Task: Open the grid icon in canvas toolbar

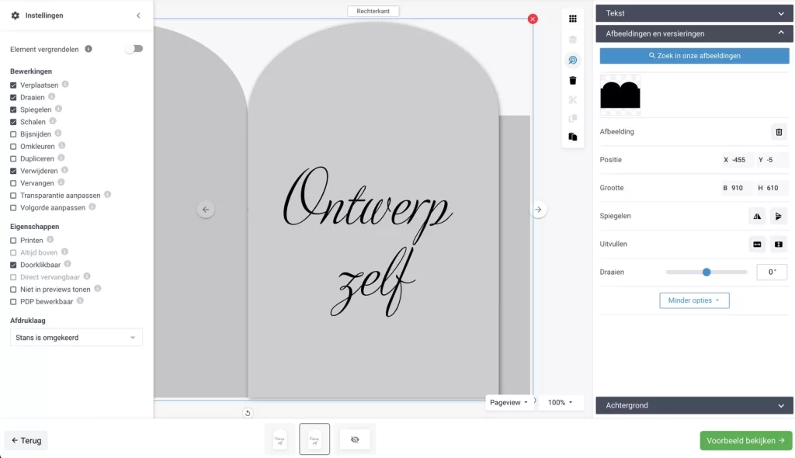Action: pyautogui.click(x=573, y=19)
